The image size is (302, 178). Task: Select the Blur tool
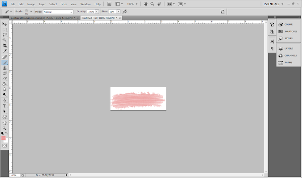tap(5, 89)
